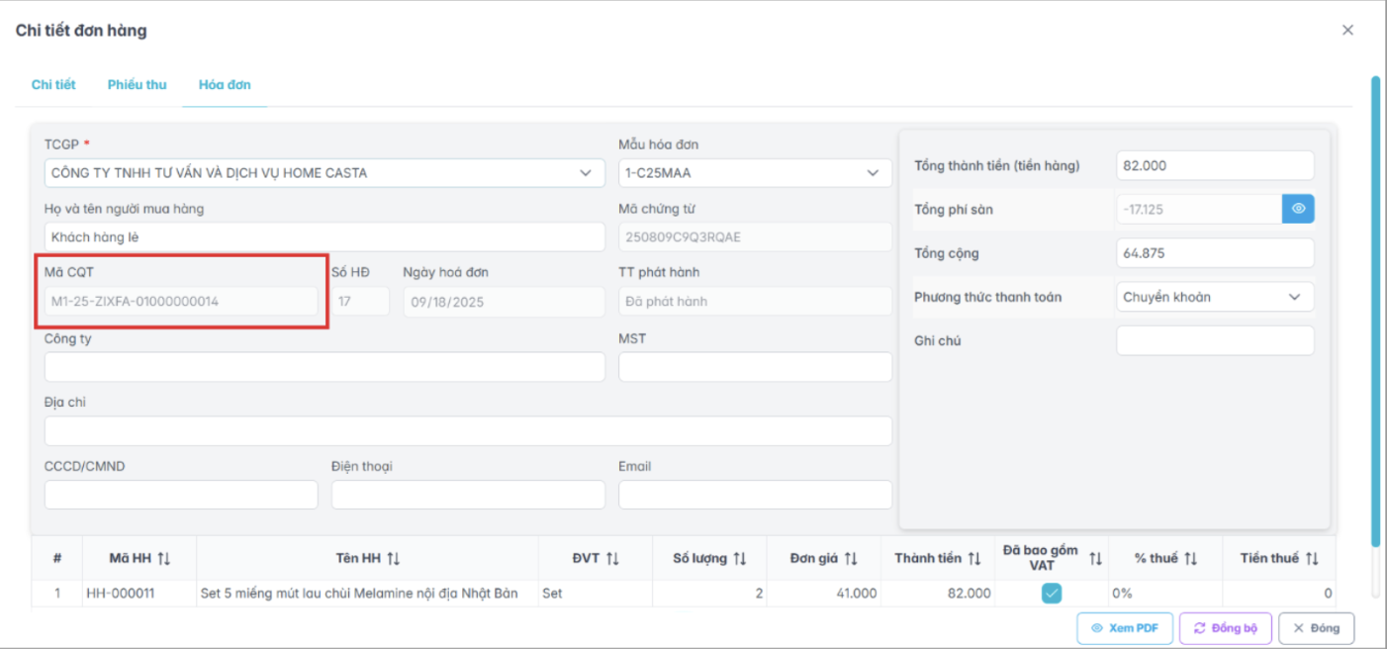
Task: Sort by ĐVT column arrows
Action: (612, 559)
